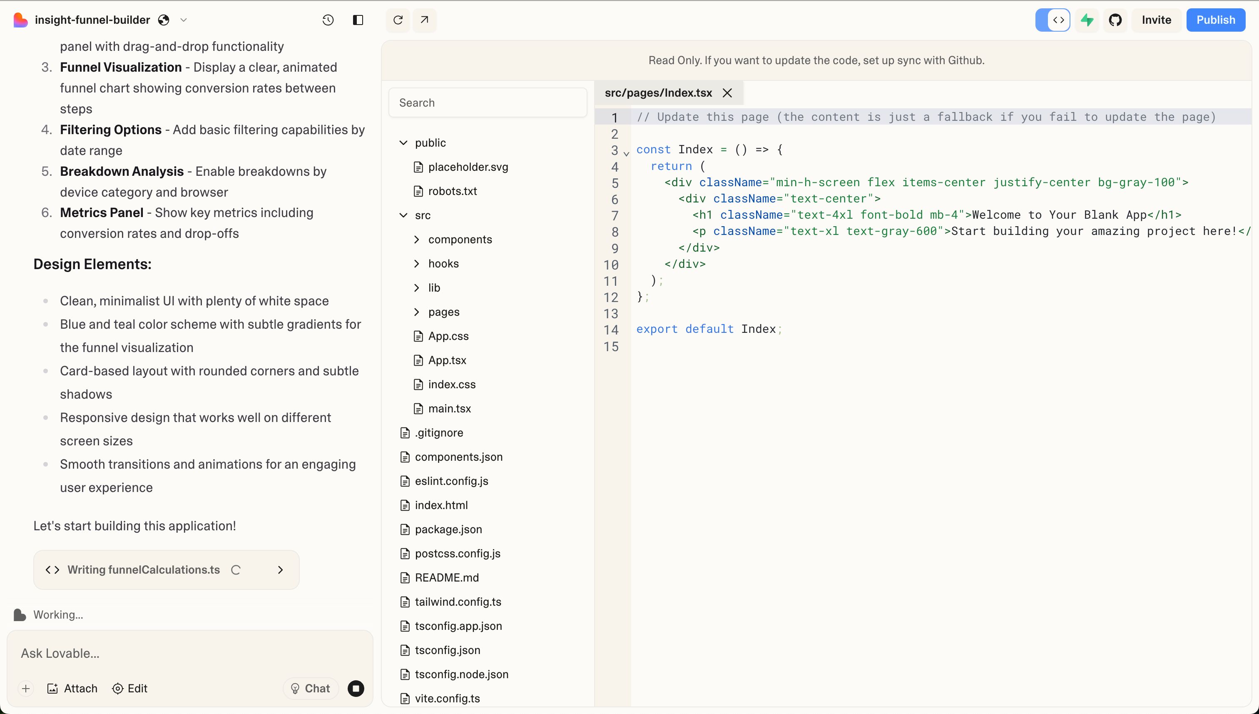
Task: Click line number 1 in editor
Action: [x=614, y=118]
